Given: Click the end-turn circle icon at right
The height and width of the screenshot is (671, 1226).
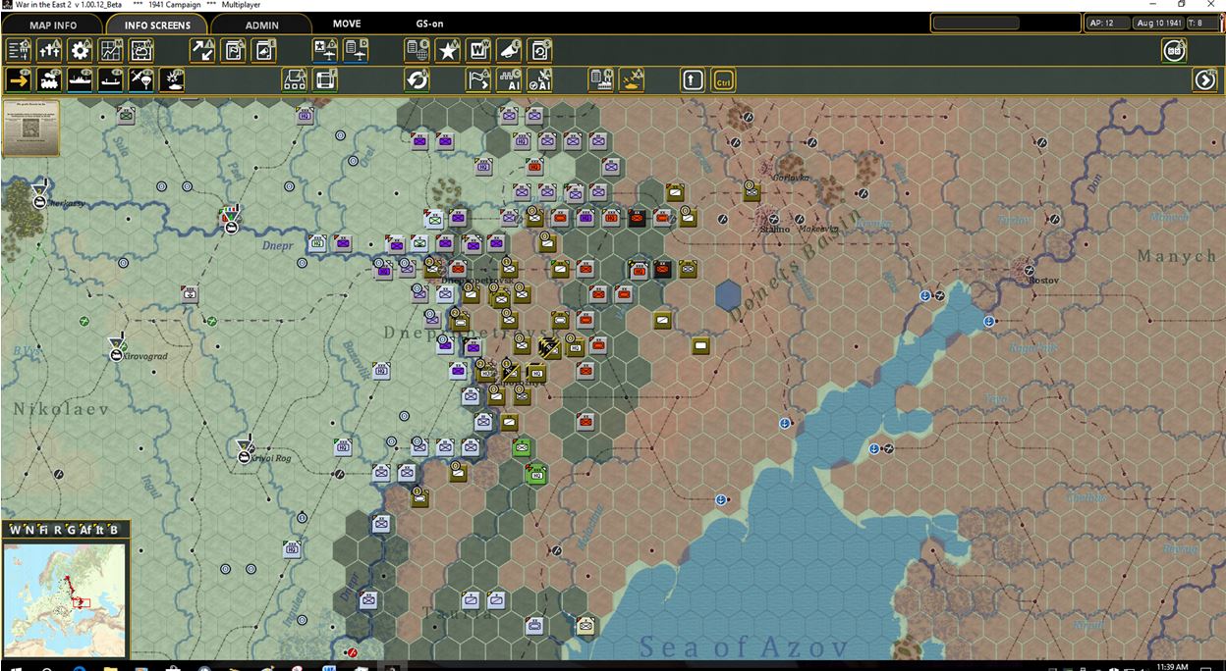Looking at the screenshot, I should click(1174, 50).
